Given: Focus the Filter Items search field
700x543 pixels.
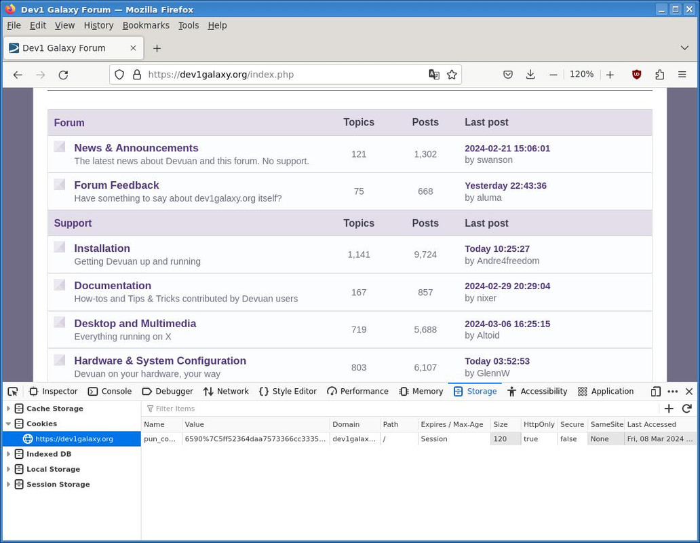Looking at the screenshot, I should tap(400, 408).
